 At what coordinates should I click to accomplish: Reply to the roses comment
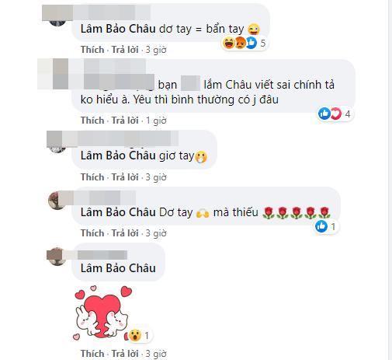(x=125, y=233)
